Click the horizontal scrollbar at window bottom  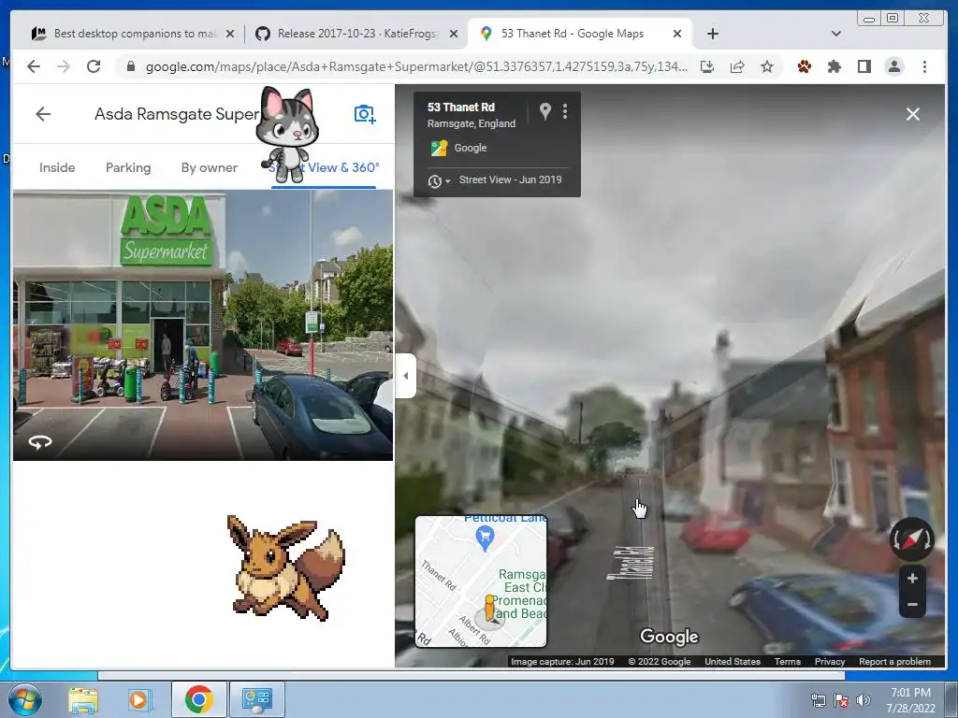(x=472, y=675)
